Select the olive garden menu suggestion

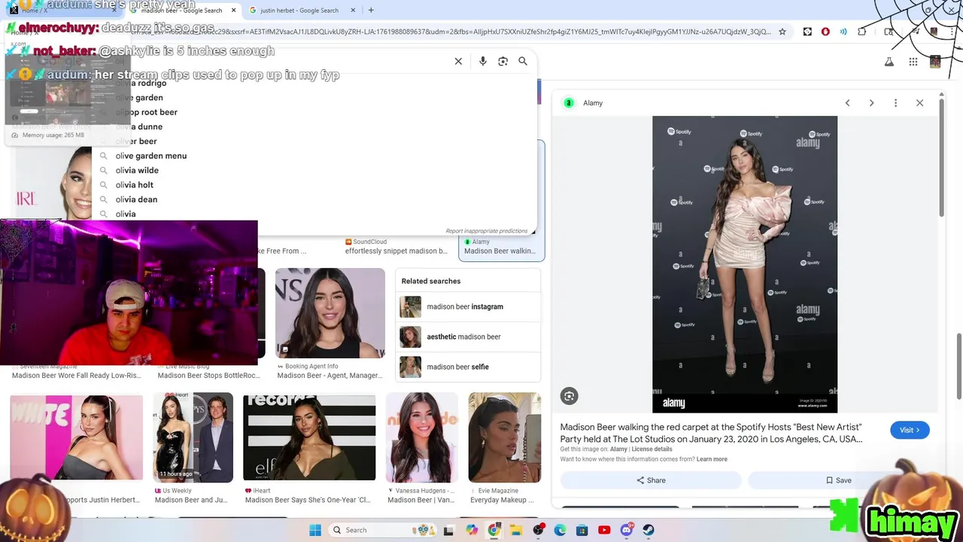[314, 156]
